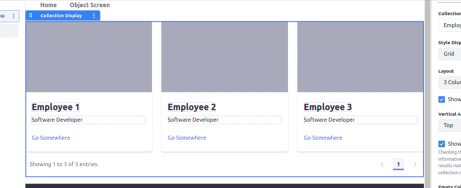This screenshot has width=461, height=188.
Task: Select the Collection Display label tag
Action: click(61, 15)
